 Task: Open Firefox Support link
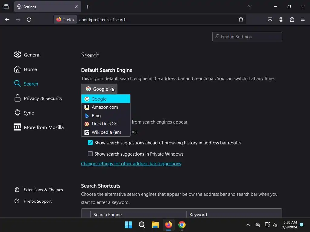click(33, 201)
